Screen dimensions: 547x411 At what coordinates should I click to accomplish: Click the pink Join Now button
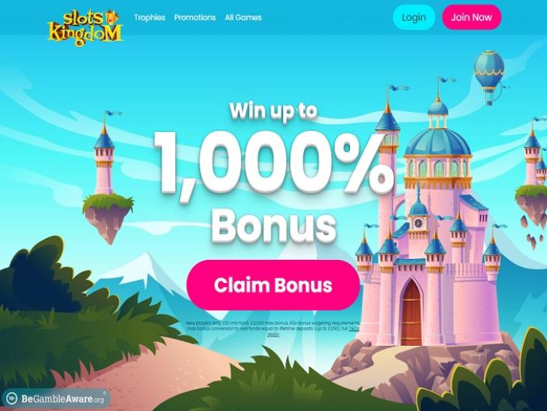[471, 17]
